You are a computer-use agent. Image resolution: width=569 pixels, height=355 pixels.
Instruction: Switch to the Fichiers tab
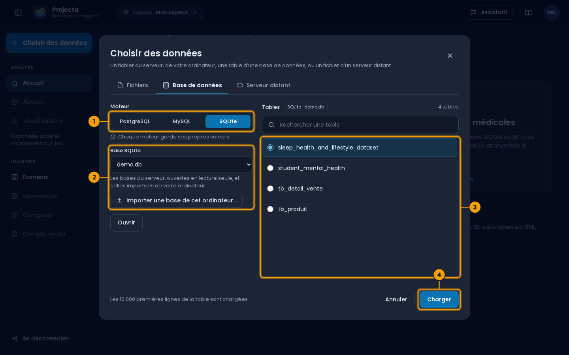pyautogui.click(x=133, y=85)
